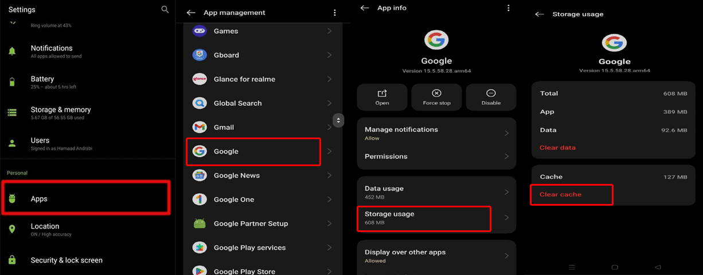The height and width of the screenshot is (275, 703).
Task: Expand Google One row chevron
Action: [330, 199]
